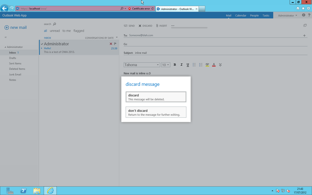Screen dimensions: 312x195
Task: Click the Send envelope button
Action: [129, 26]
